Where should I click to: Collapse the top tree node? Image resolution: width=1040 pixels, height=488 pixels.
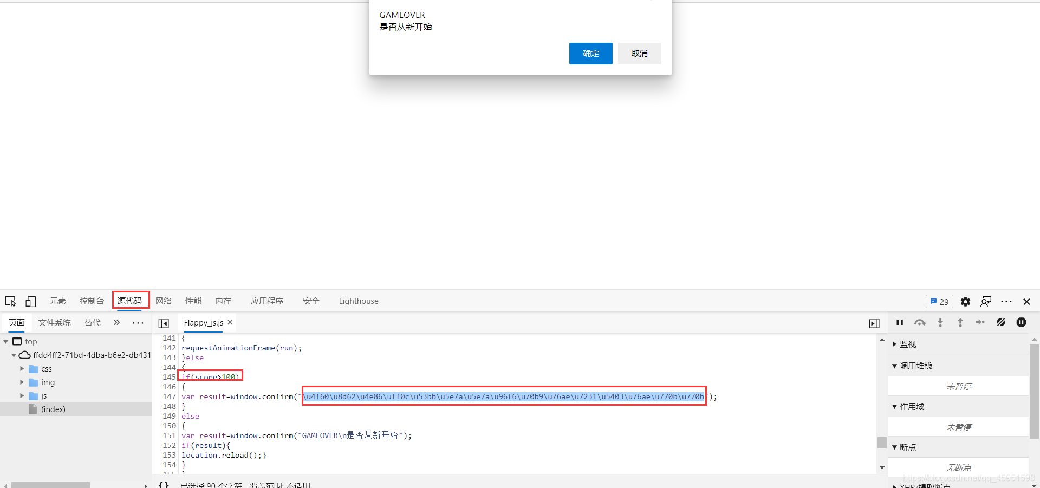pos(6,342)
